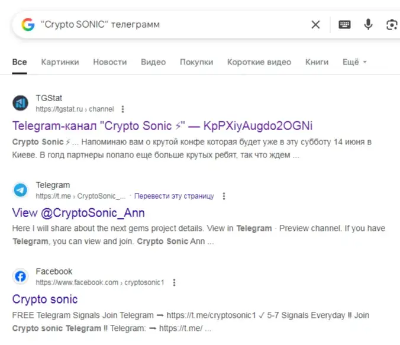
Task: Click the t.me CryptoSonic URL
Action: click(80, 196)
